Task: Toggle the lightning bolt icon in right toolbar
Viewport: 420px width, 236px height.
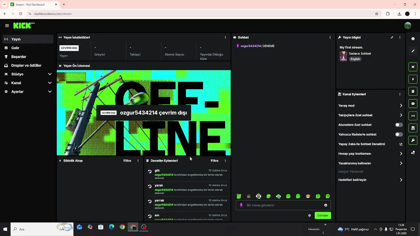Action: click(413, 79)
